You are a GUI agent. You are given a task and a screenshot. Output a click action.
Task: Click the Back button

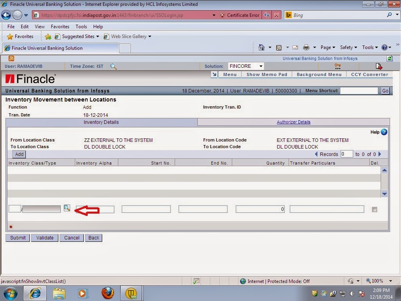(94, 238)
